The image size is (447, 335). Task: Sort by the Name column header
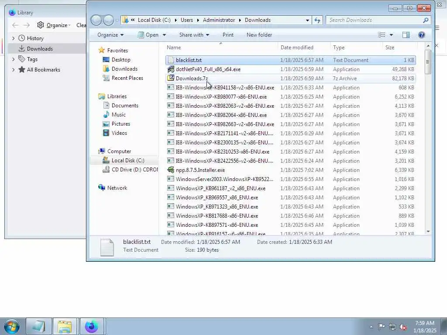point(221,47)
